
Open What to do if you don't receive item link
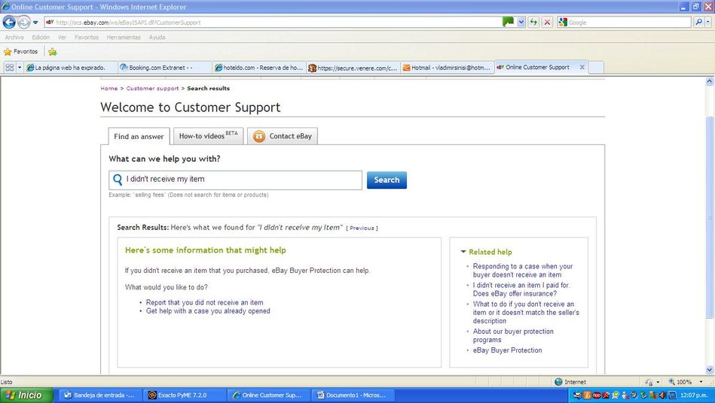(526, 313)
